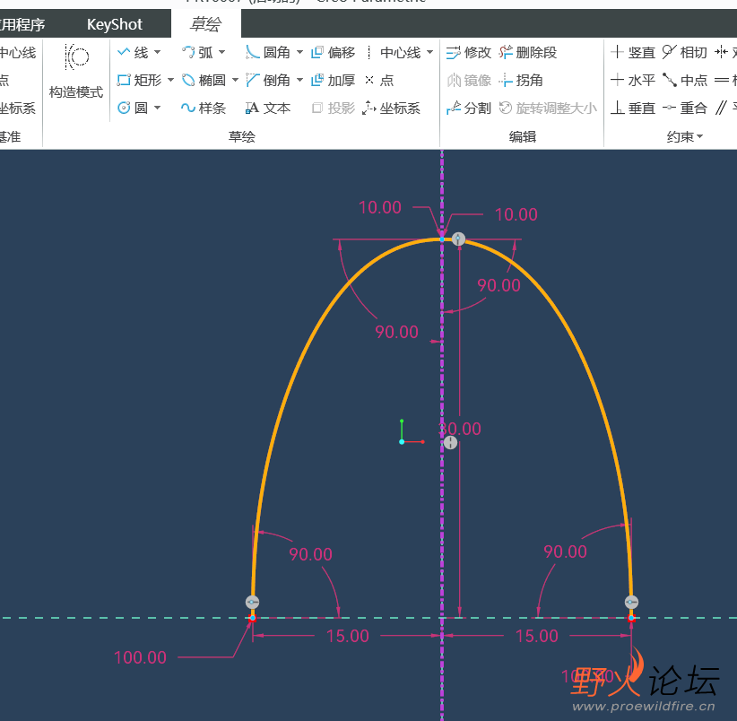The width and height of the screenshot is (737, 721).
Task: Select the Text (文本) tool
Action: (x=268, y=109)
